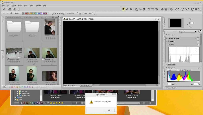
Task: Open the Soft Proof Off dropdown
Action: click(x=86, y=85)
